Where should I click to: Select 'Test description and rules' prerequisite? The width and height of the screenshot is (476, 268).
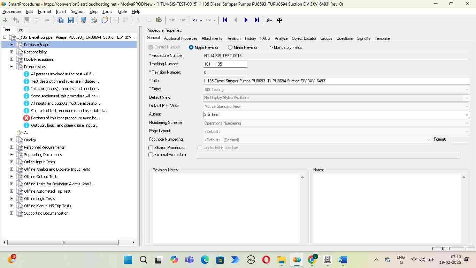(x=66, y=81)
